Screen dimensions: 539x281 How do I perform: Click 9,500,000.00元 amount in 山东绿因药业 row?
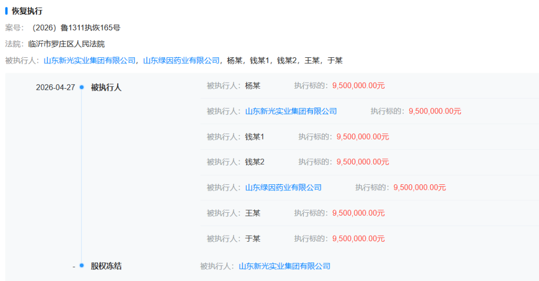pos(420,187)
